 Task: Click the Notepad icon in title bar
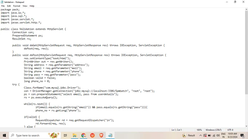[2, 2]
